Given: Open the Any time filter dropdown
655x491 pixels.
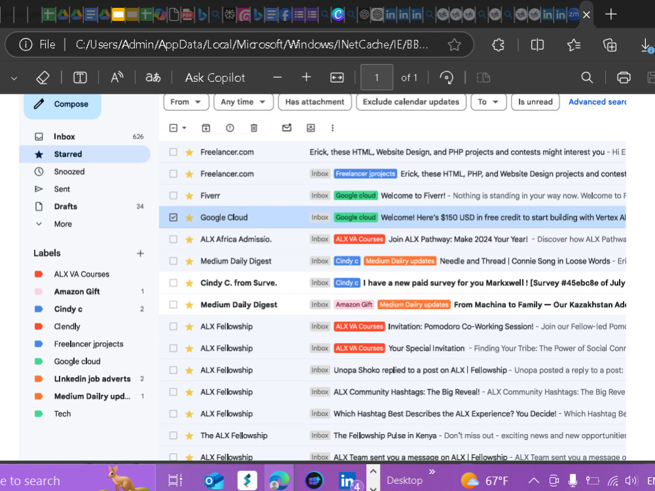Looking at the screenshot, I should pos(243,102).
